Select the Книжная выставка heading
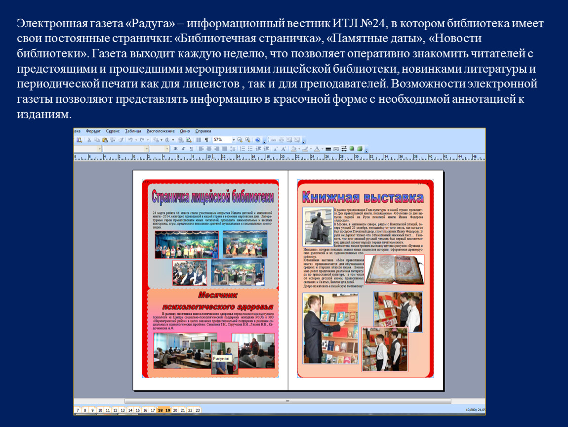 [x=363, y=198]
